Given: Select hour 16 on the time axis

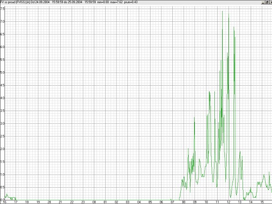Looking at the screenshot, I should coord(5,202).
